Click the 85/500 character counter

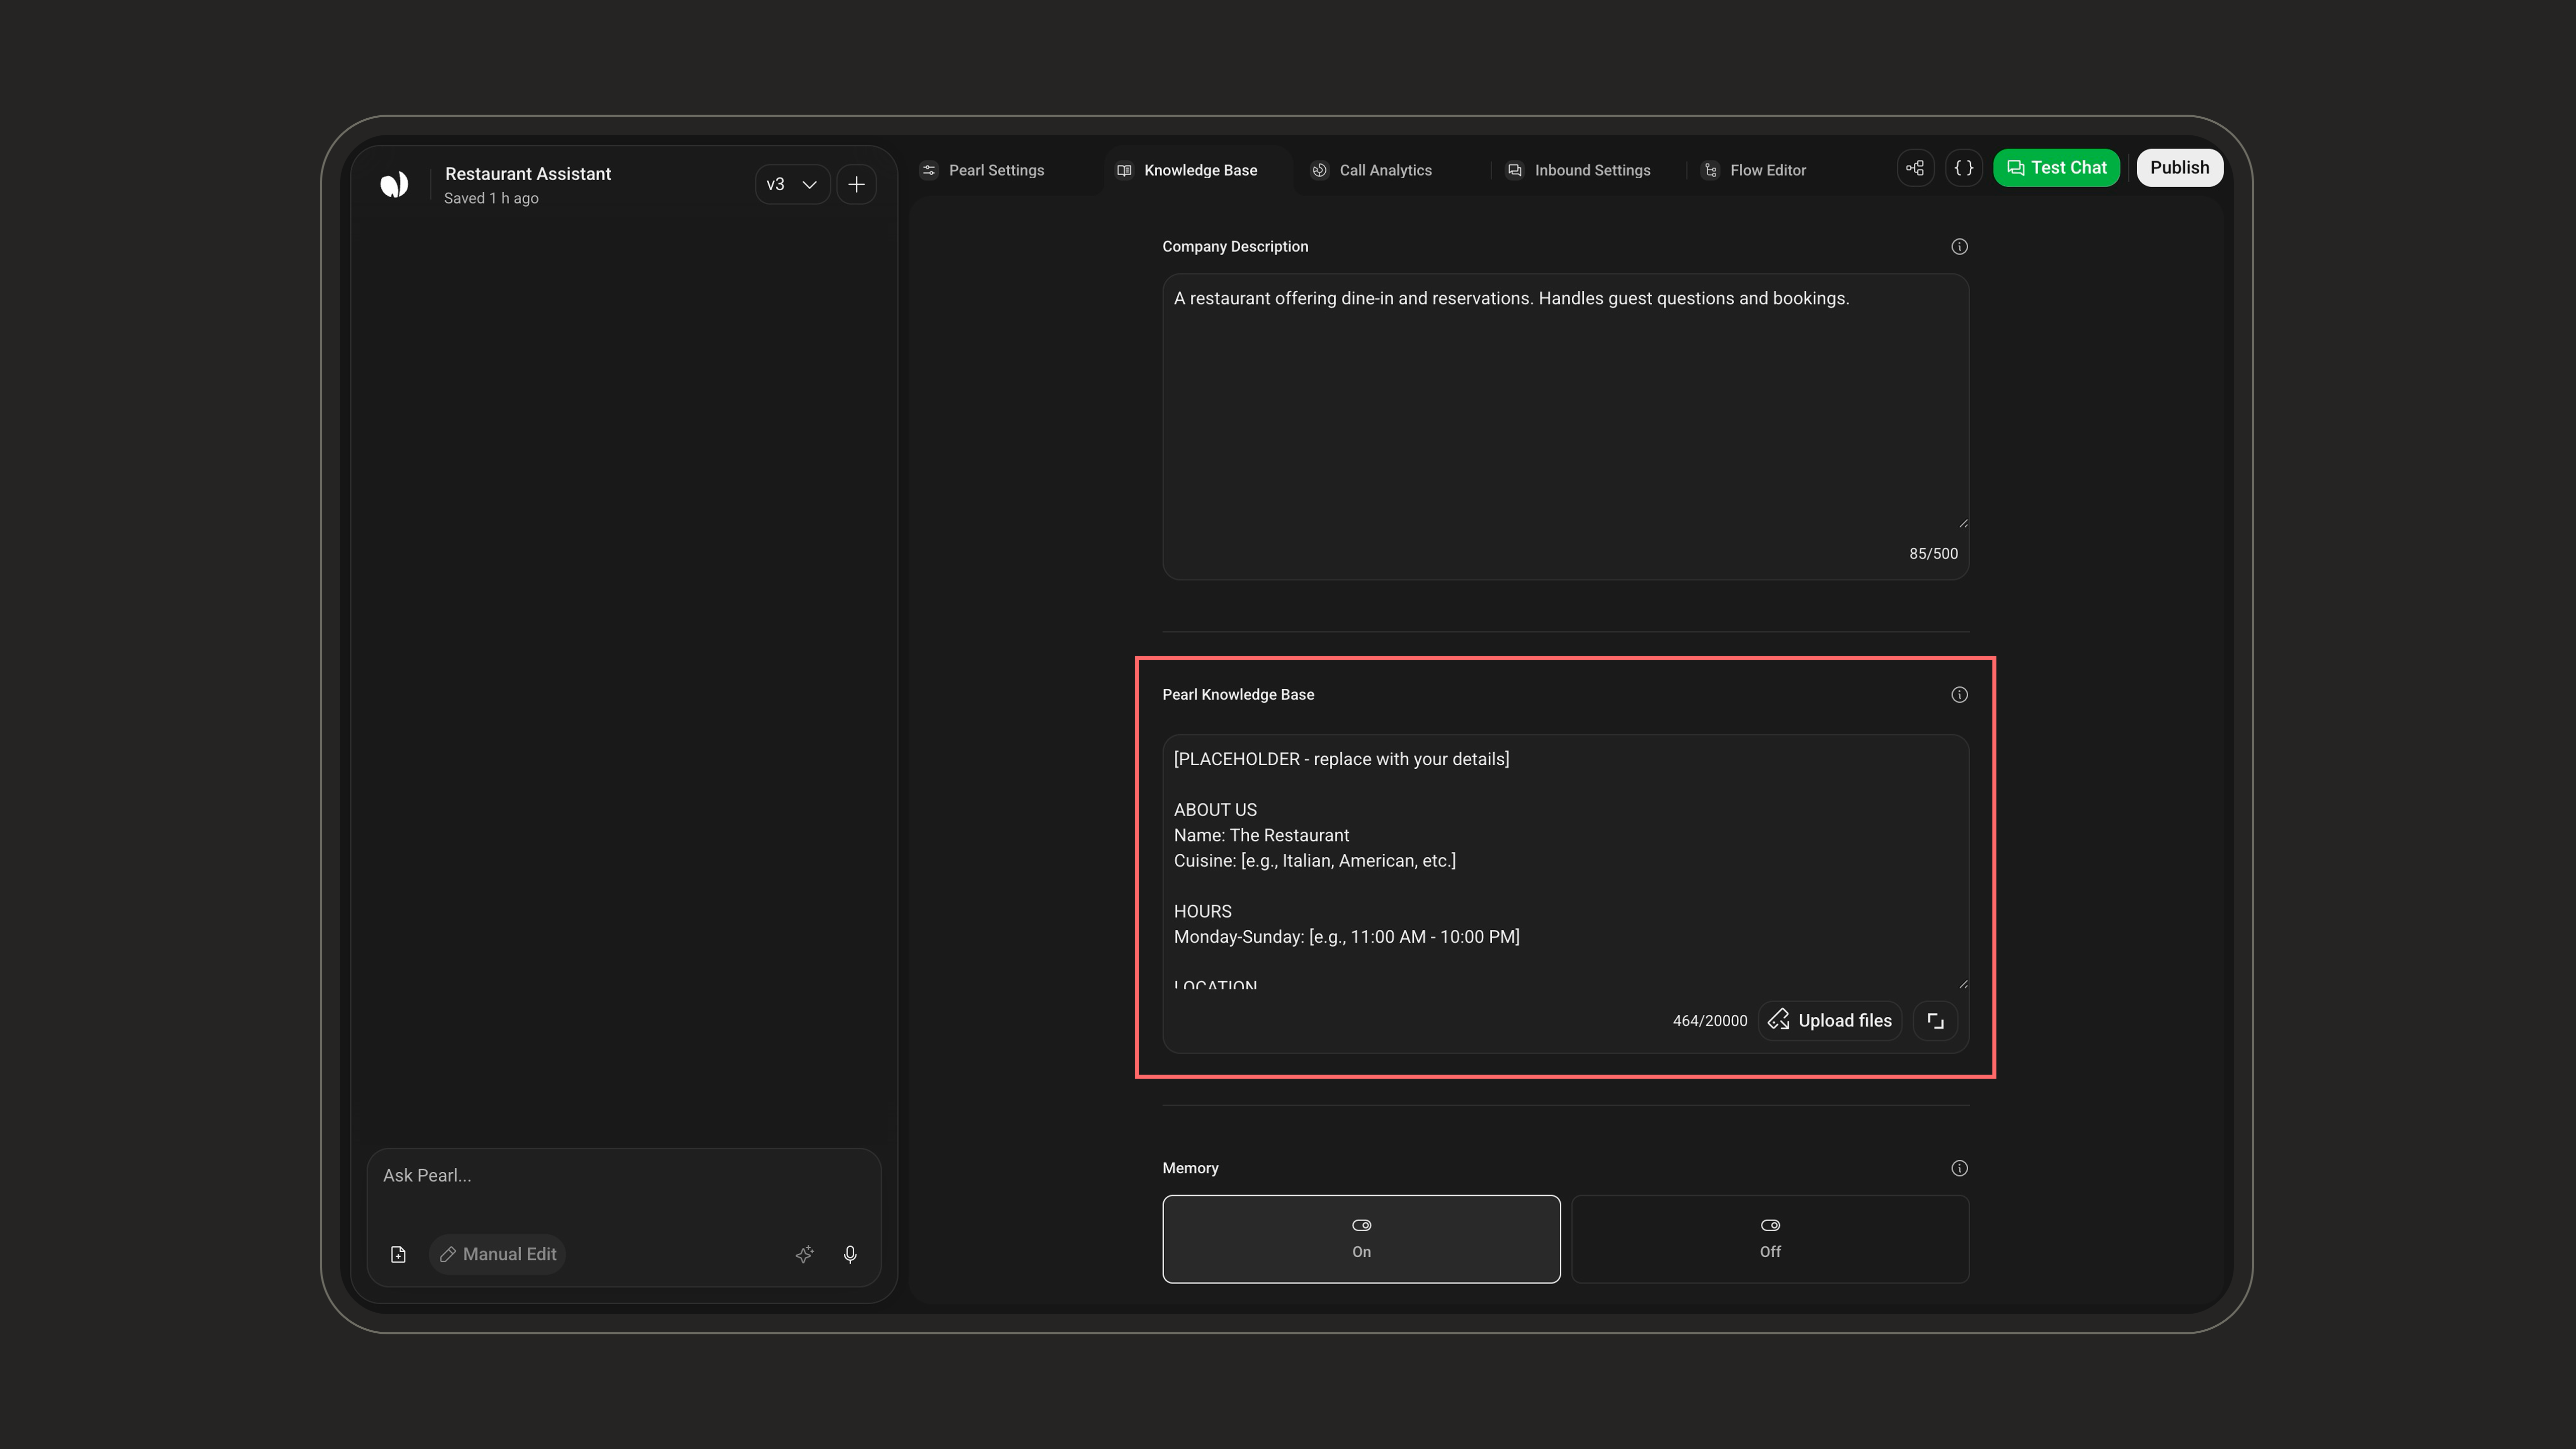1933,554
